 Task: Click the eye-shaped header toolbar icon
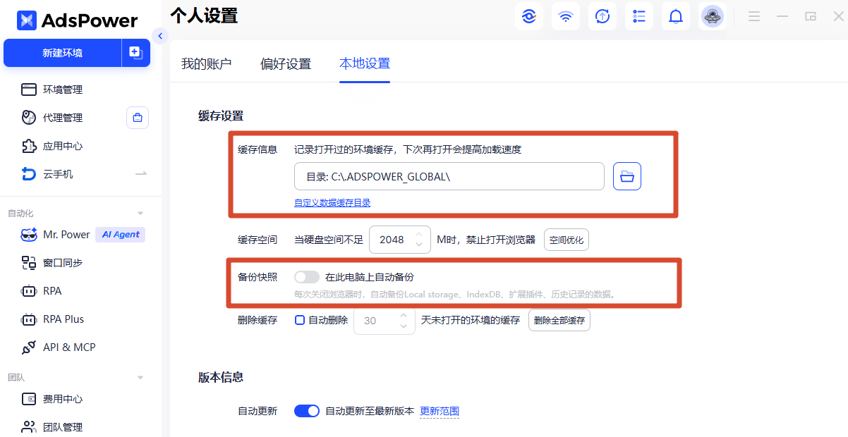(x=529, y=16)
